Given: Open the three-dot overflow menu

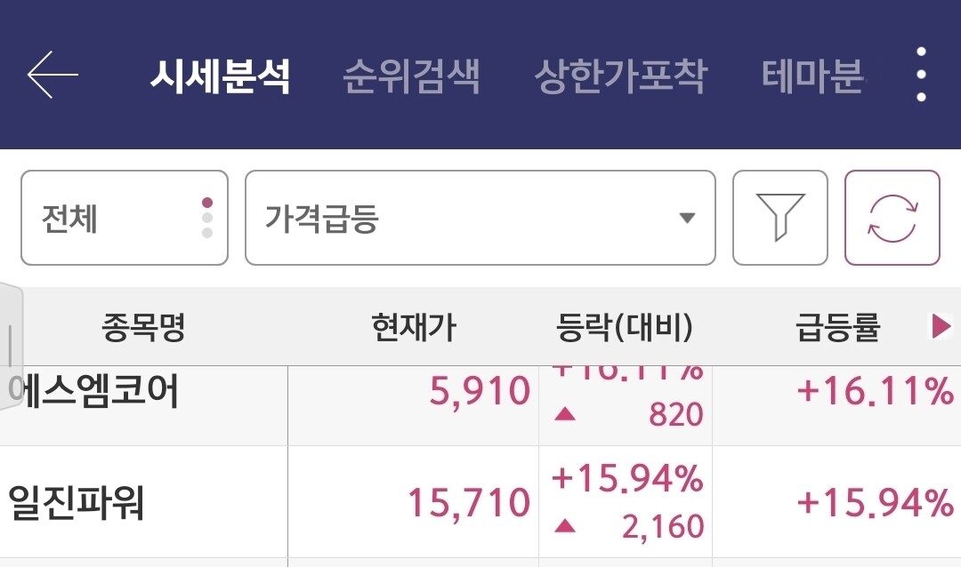Looking at the screenshot, I should pyautogui.click(x=921, y=75).
